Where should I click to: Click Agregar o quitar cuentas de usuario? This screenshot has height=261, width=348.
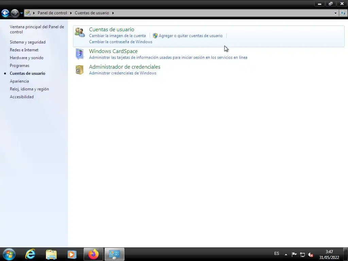(x=190, y=35)
